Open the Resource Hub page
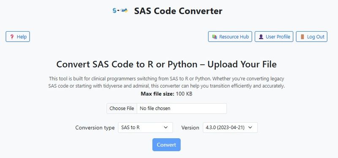The image size is (338, 158). coord(230,37)
